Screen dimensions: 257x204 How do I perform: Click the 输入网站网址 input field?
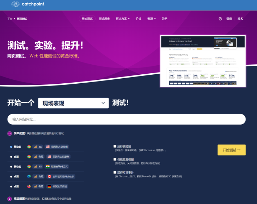coord(127,119)
